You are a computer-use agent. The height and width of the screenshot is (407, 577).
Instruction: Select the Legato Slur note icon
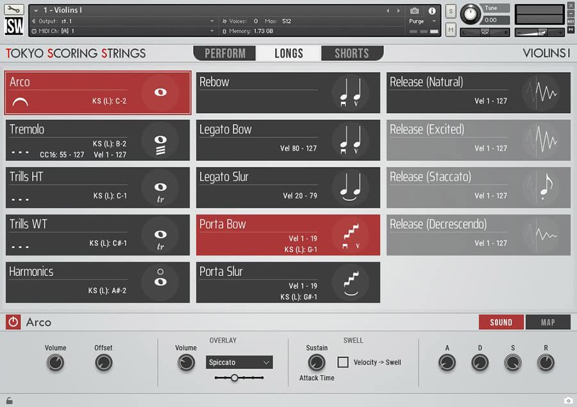click(353, 187)
